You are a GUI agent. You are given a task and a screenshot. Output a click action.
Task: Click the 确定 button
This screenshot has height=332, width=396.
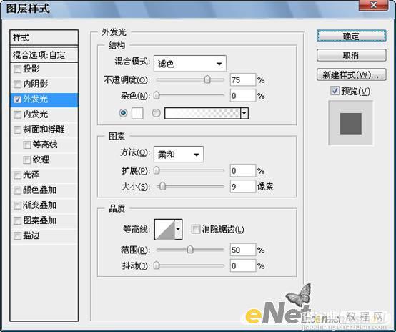point(351,36)
